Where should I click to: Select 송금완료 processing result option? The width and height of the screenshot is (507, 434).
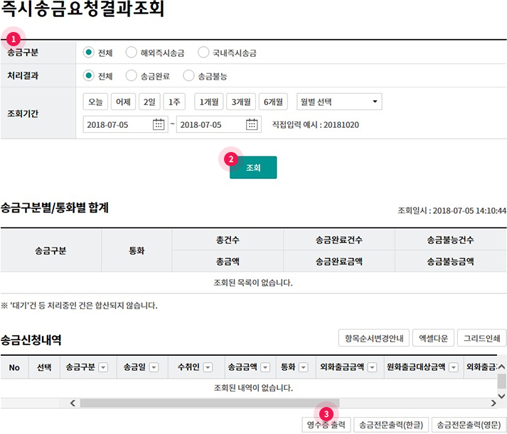(x=131, y=75)
